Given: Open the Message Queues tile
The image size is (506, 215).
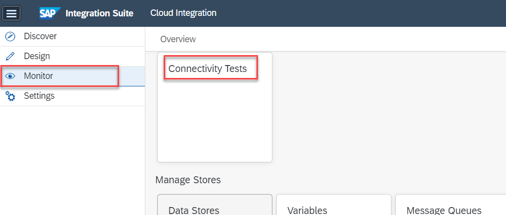Looking at the screenshot, I should 450,207.
